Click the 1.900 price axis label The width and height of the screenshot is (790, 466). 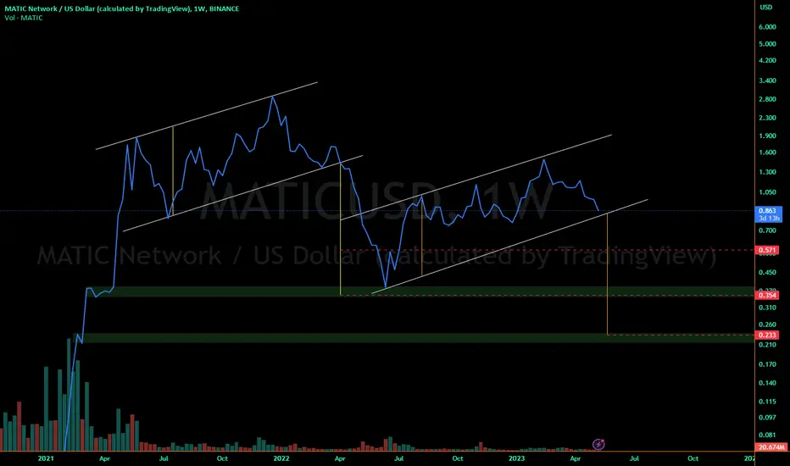point(767,136)
